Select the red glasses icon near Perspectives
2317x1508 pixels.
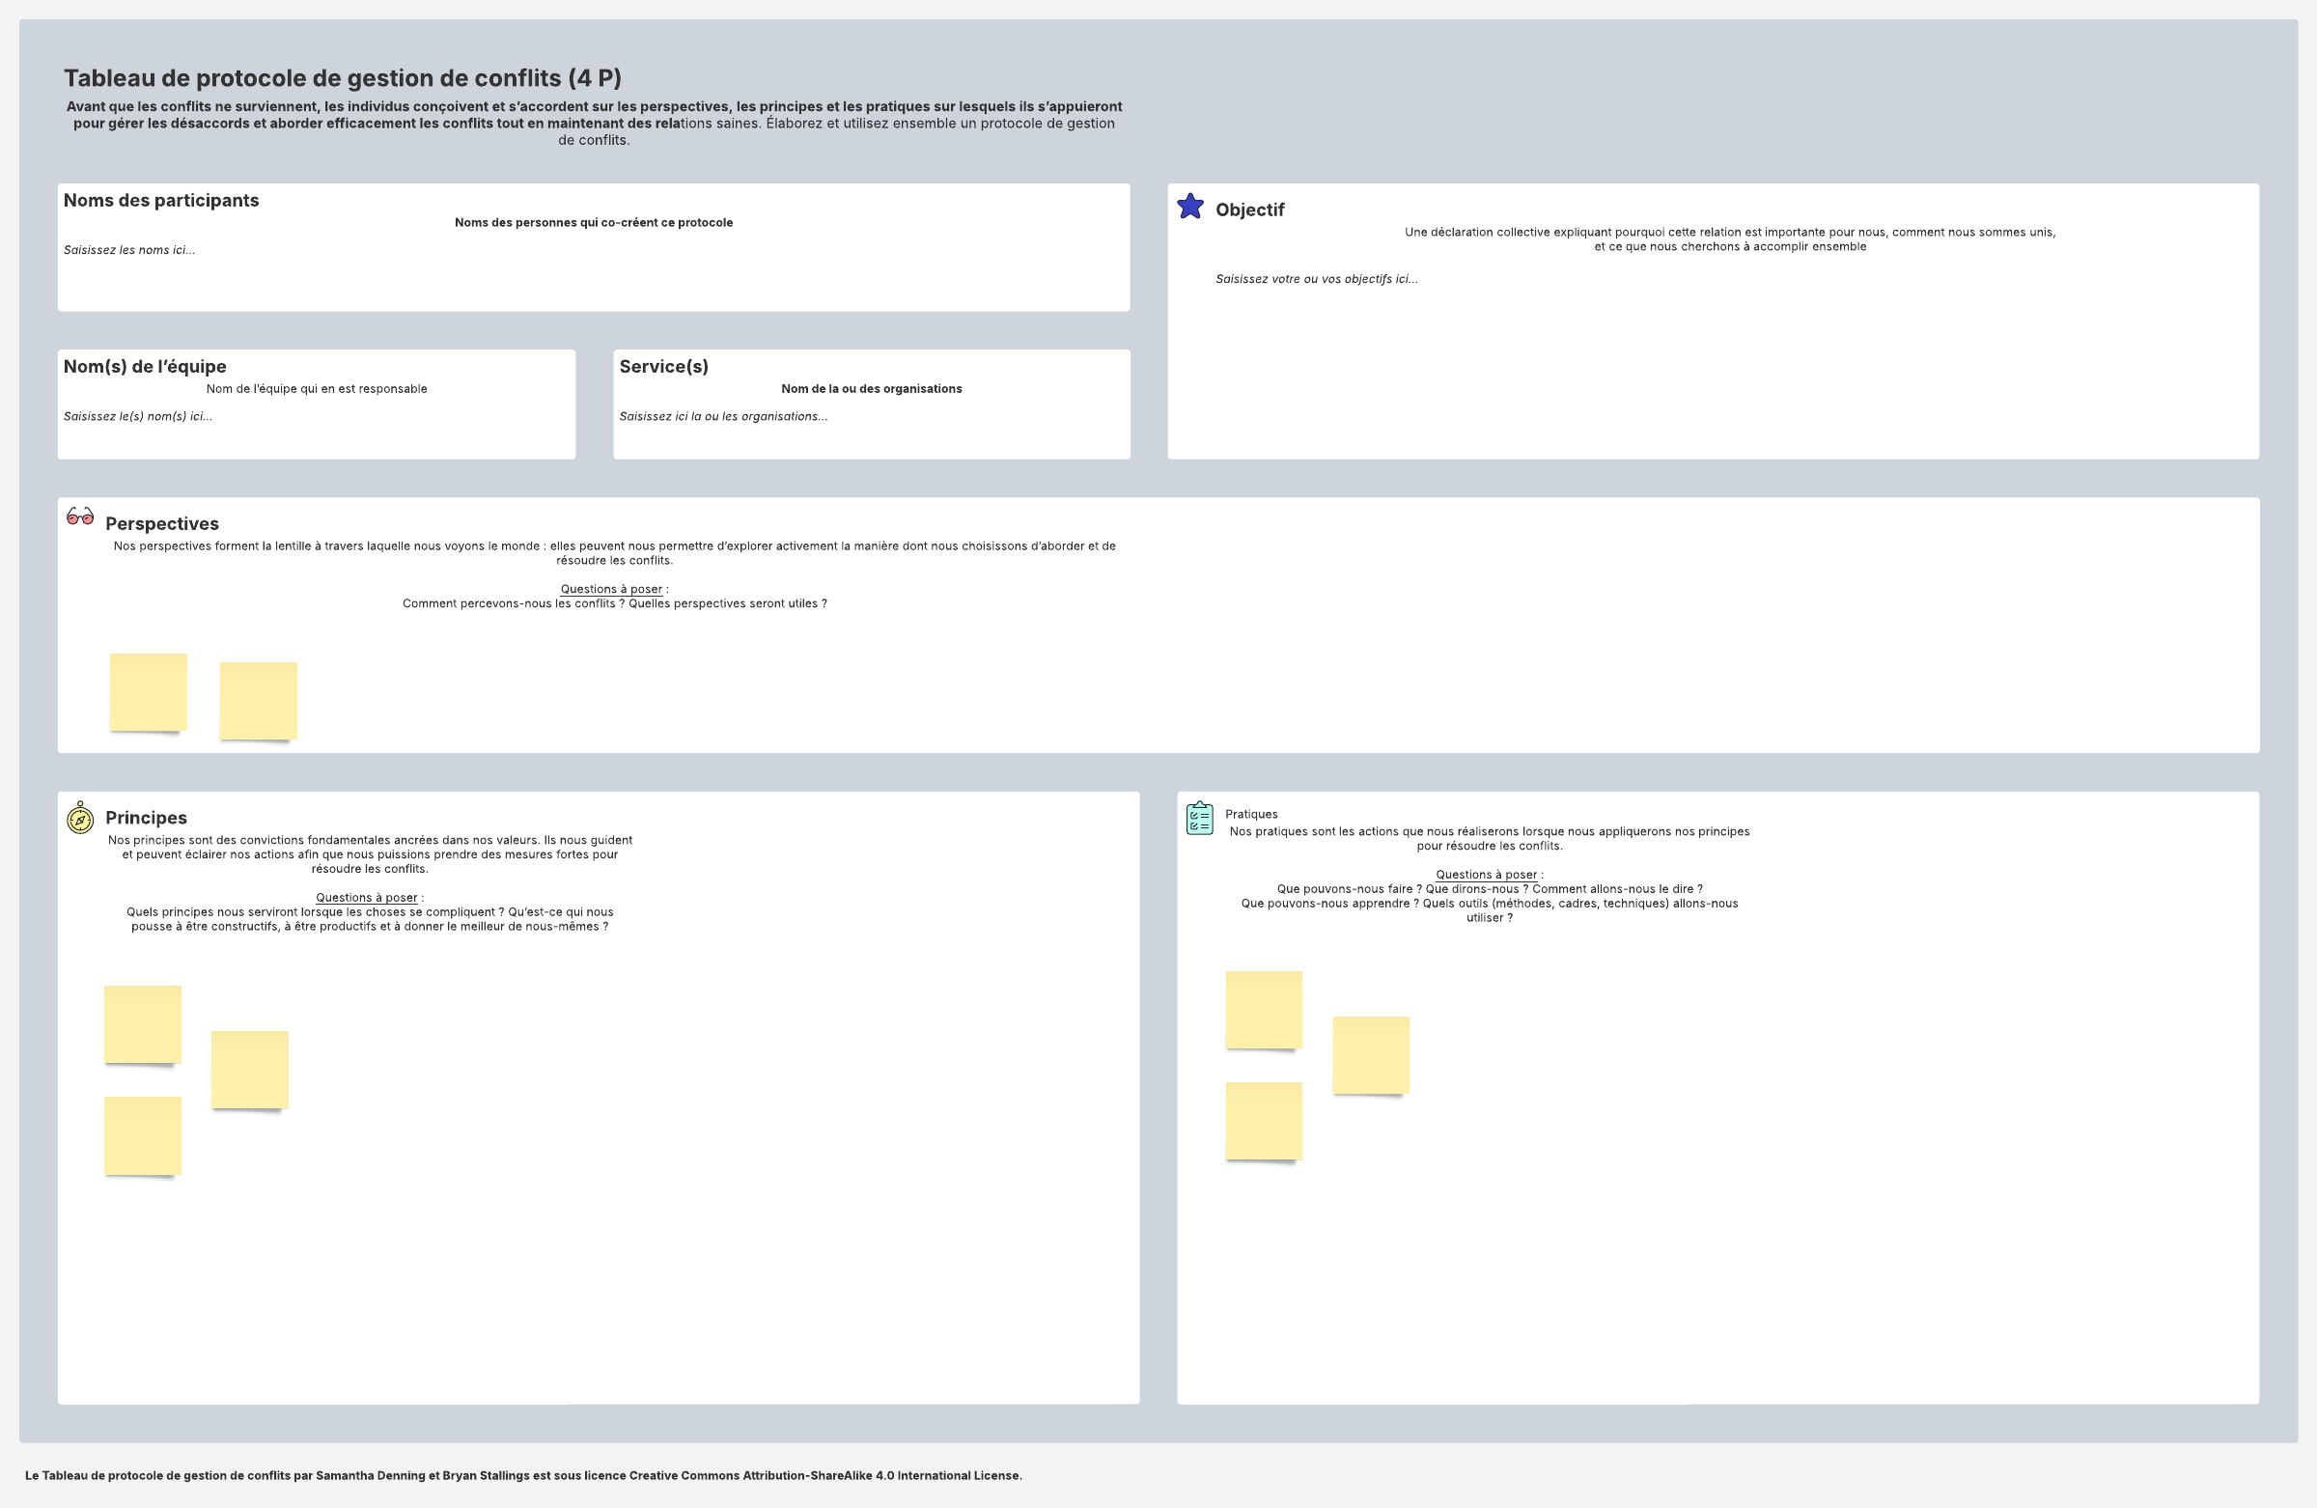click(x=80, y=516)
